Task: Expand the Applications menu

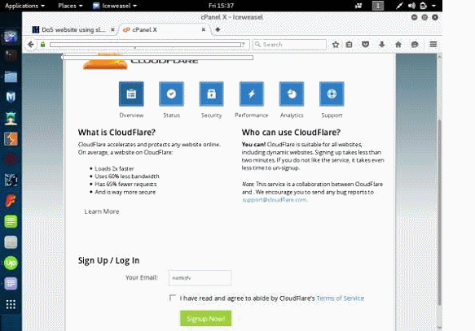Action: click(x=24, y=6)
